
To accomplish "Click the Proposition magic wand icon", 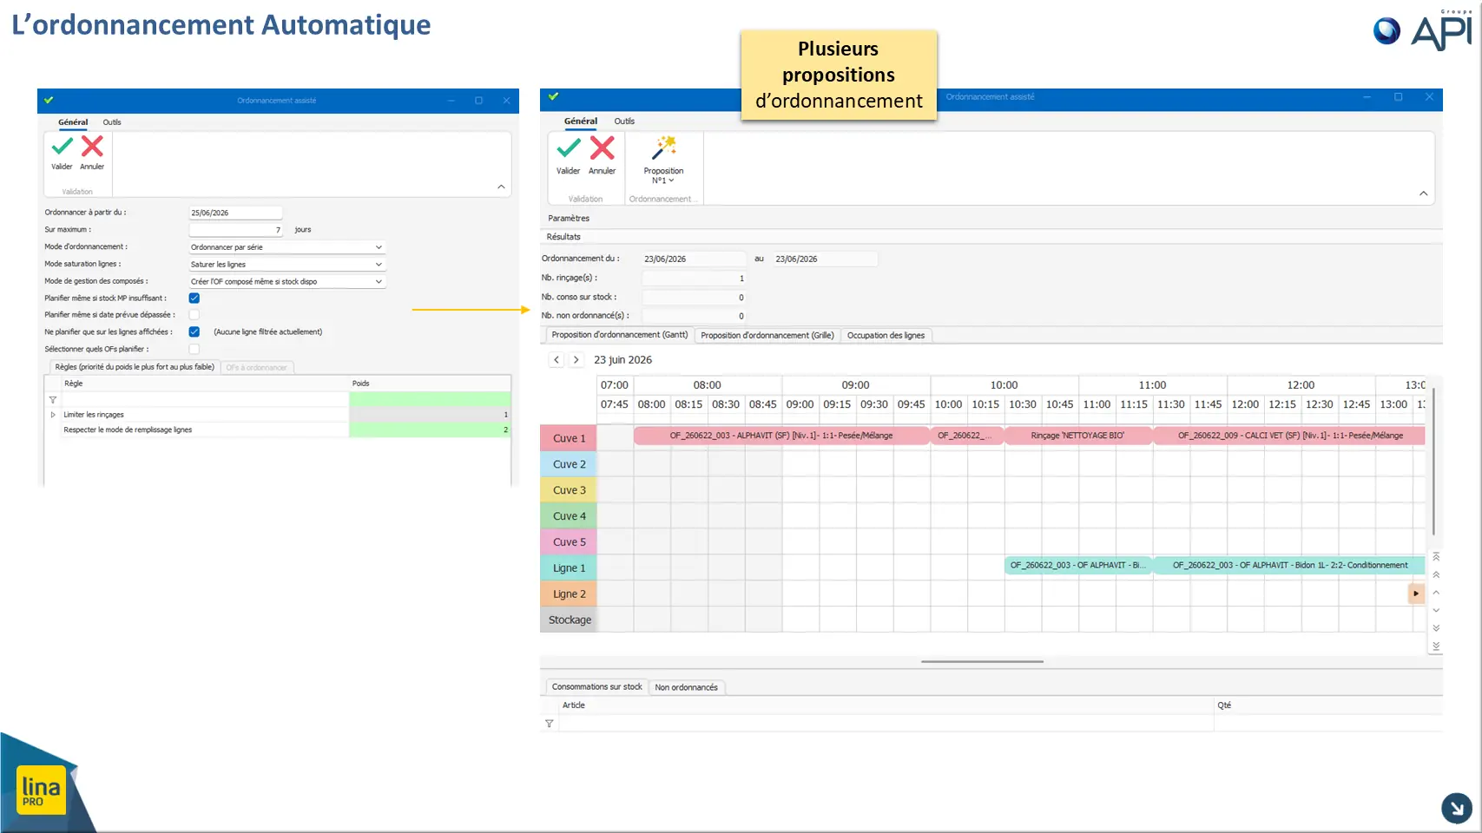I will point(664,148).
